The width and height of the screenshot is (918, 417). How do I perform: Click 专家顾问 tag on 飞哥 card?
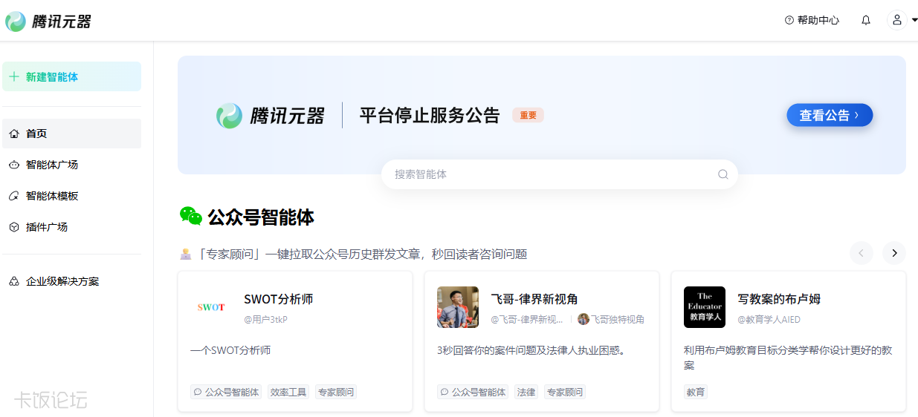pyautogui.click(x=565, y=392)
